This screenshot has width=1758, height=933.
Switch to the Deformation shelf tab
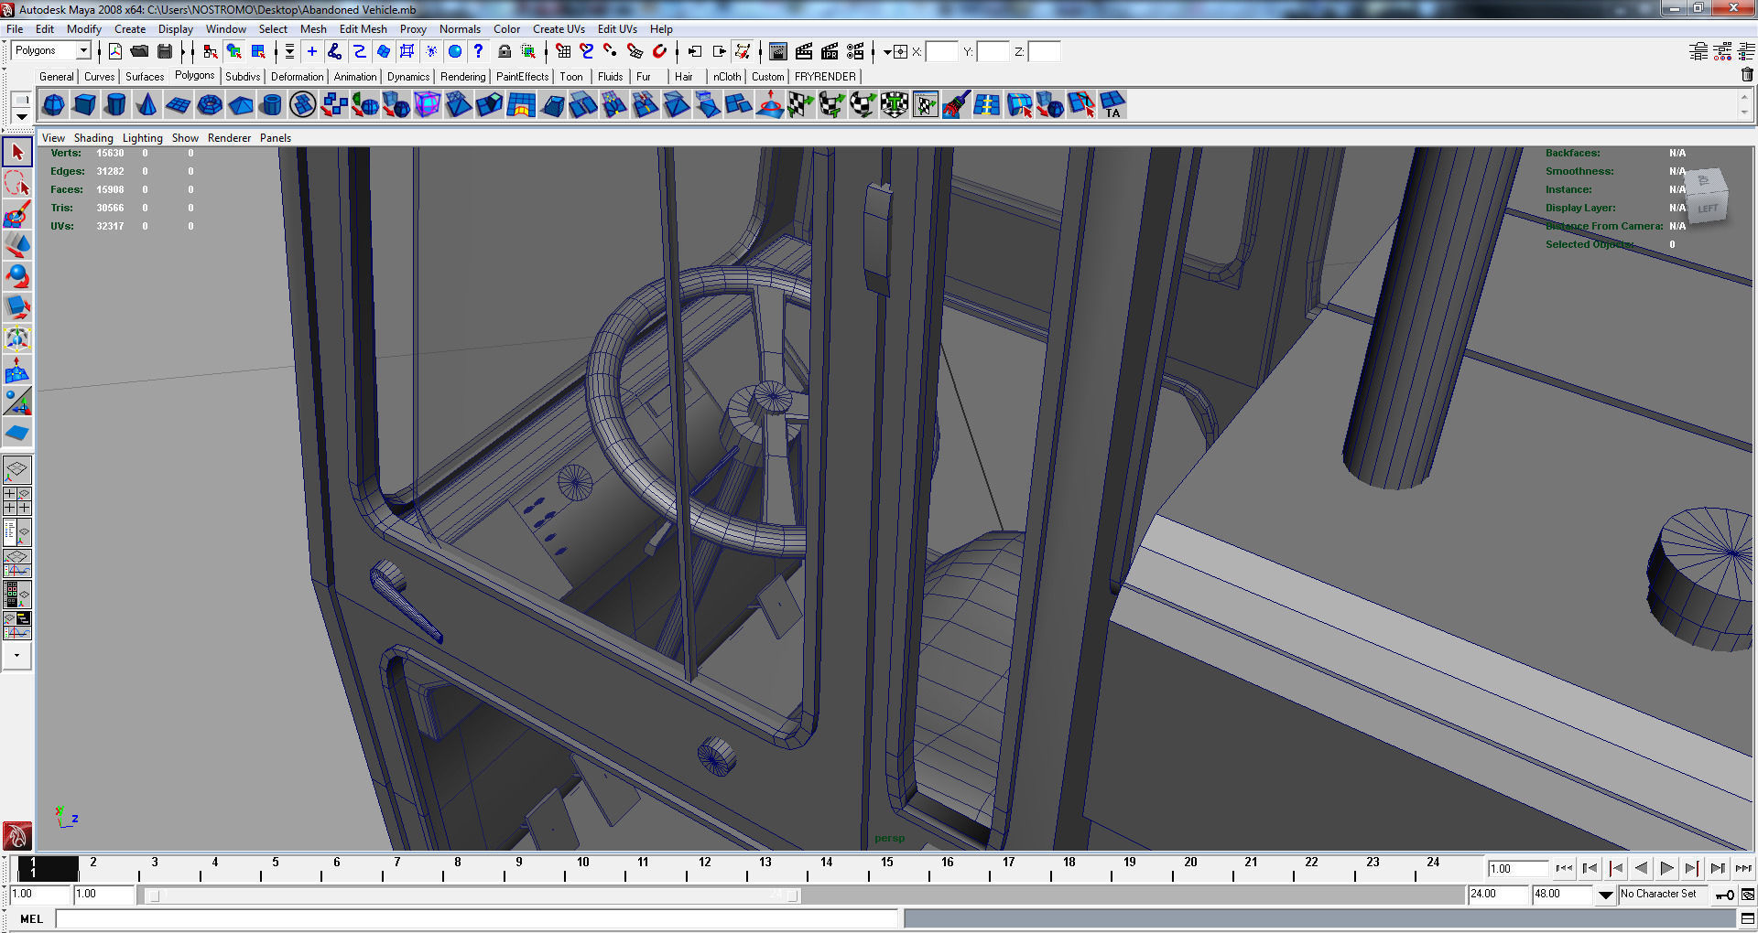(x=297, y=77)
